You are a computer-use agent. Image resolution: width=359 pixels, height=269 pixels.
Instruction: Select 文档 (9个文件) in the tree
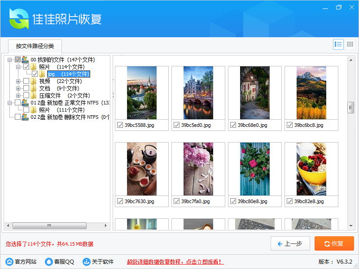[59, 88]
